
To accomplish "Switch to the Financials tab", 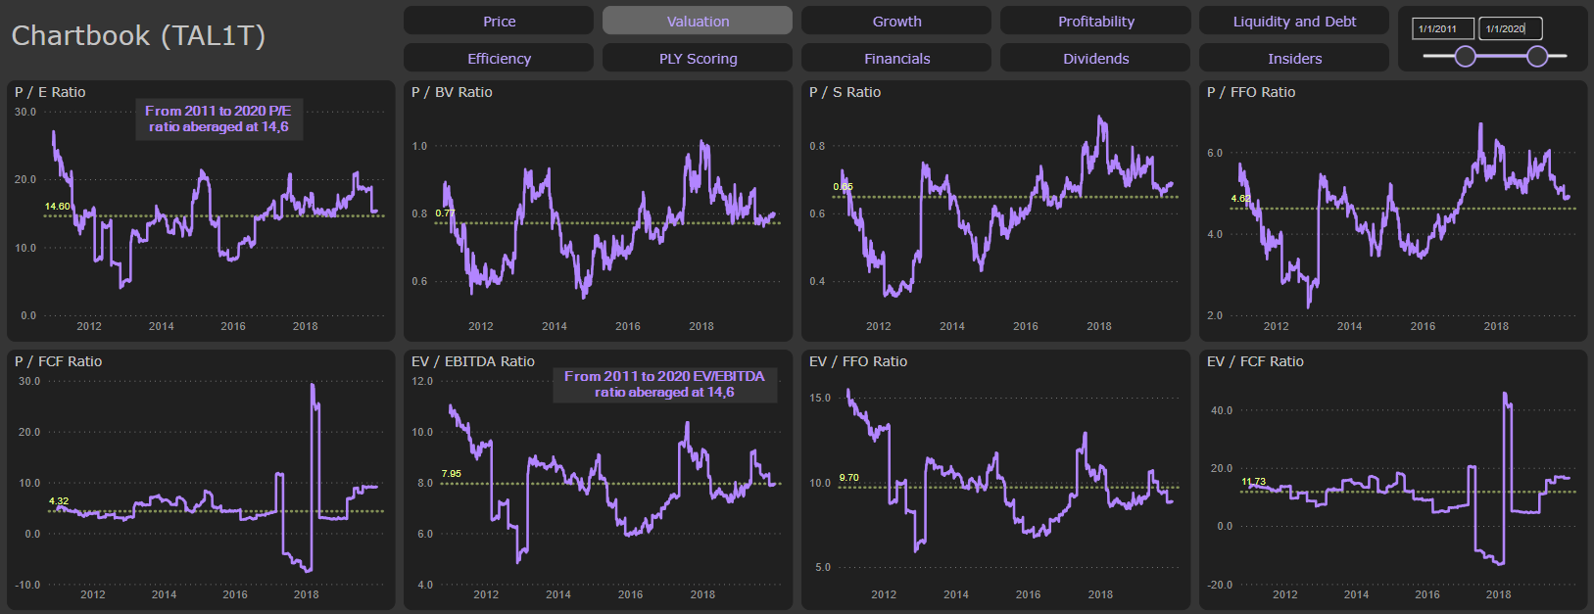I will (896, 58).
